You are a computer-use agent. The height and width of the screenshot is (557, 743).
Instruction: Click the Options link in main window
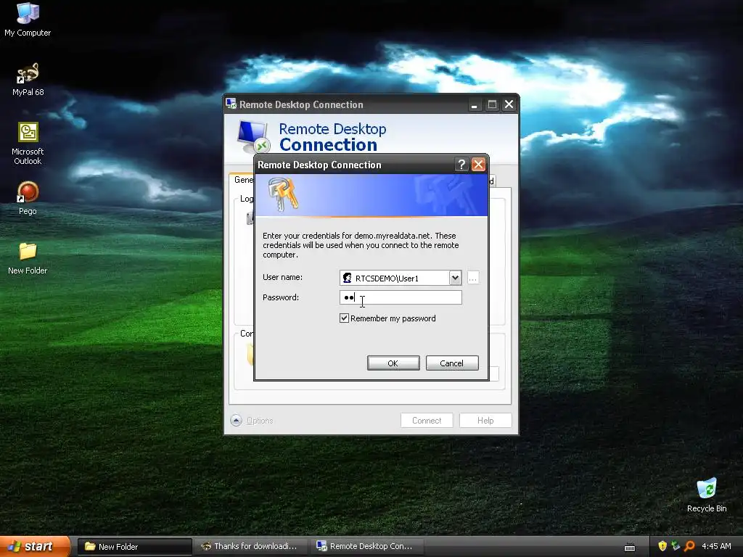click(x=260, y=420)
